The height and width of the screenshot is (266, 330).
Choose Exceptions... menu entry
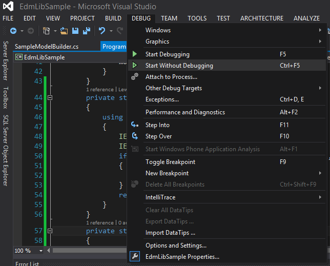(x=227, y=99)
